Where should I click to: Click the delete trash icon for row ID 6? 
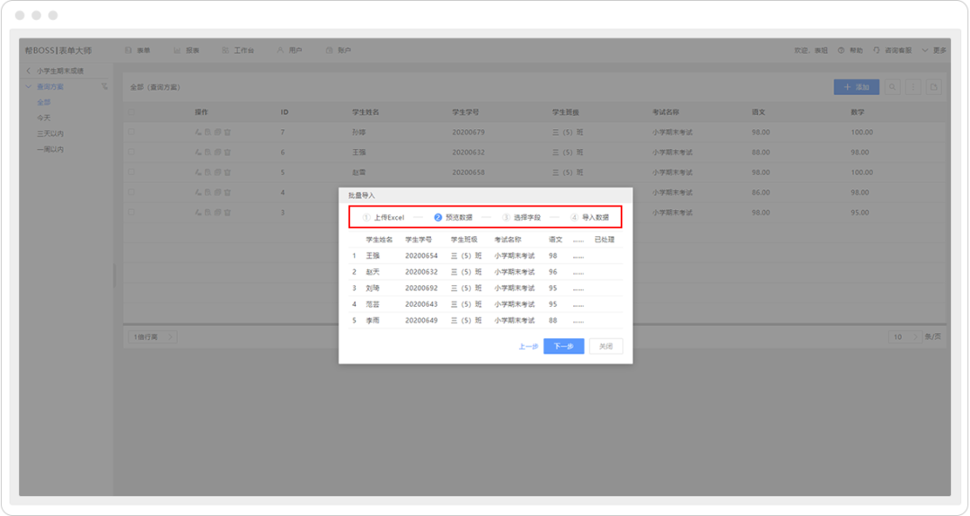coord(227,153)
